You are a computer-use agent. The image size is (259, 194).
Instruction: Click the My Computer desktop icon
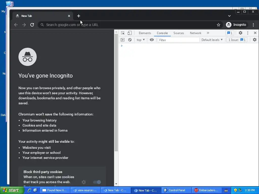[9, 4]
